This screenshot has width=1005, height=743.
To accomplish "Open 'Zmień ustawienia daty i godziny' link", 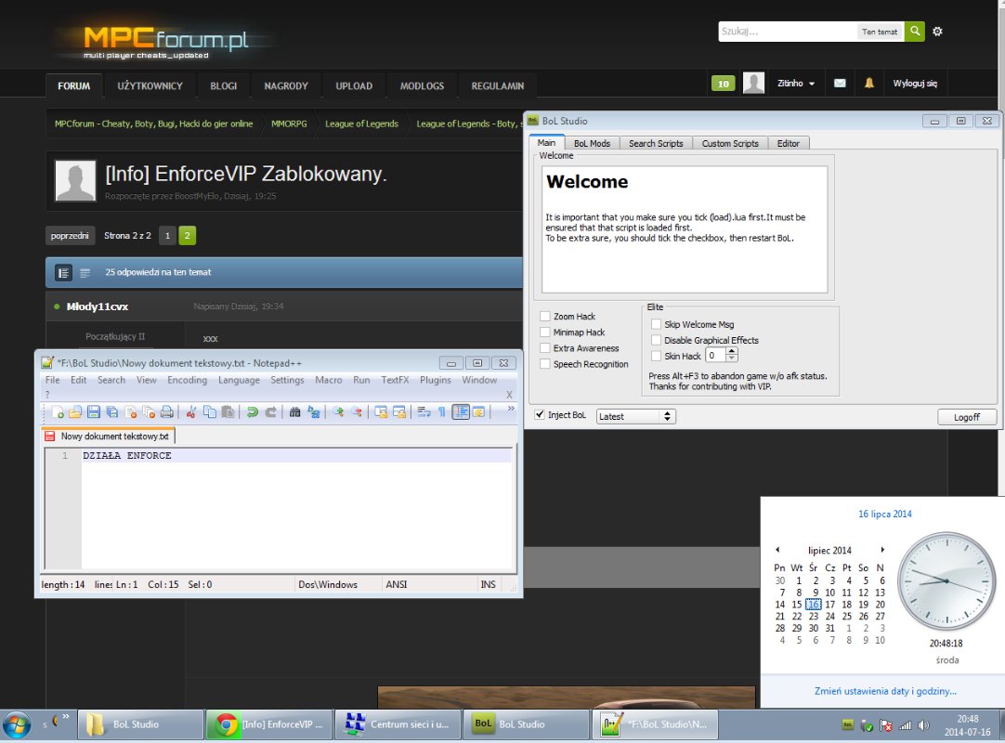I will (x=885, y=691).
